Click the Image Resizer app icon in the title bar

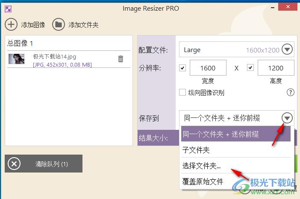click(x=8, y=9)
